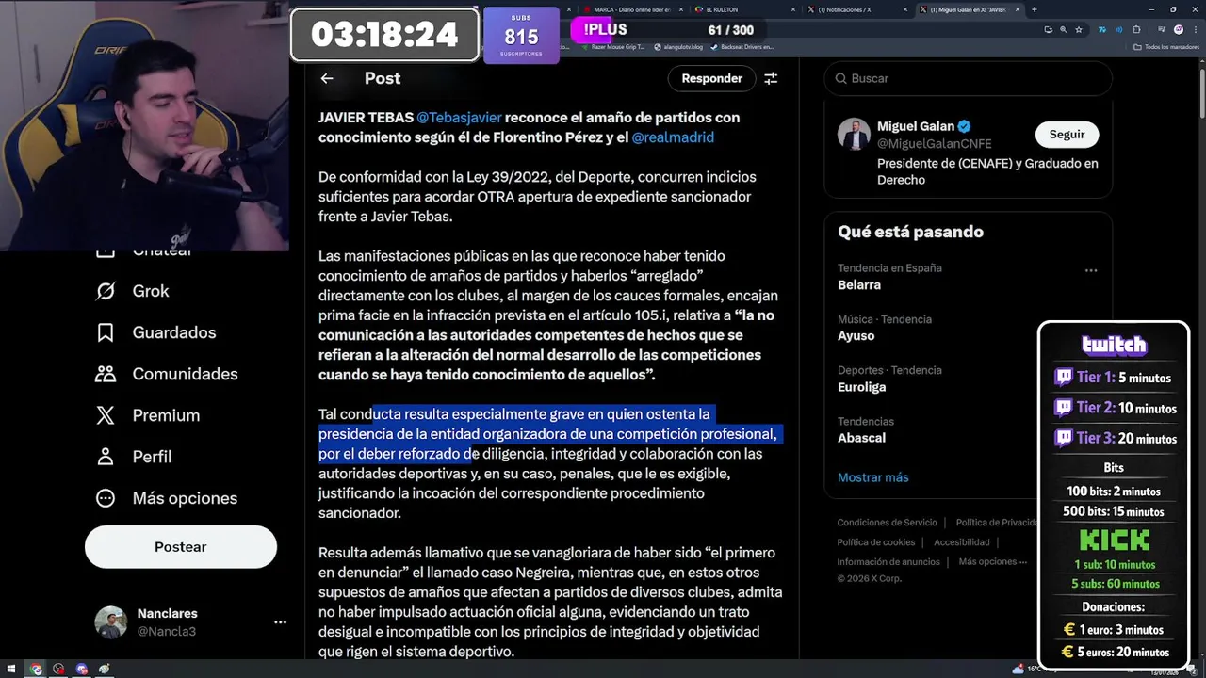Open Backseat Drivers bookmark
The image size is (1206, 678).
click(742, 47)
